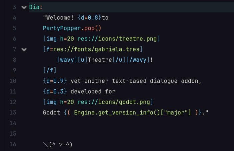Select line number 12 in gutter
This screenshot has width=234, height=151.
click(13, 102)
